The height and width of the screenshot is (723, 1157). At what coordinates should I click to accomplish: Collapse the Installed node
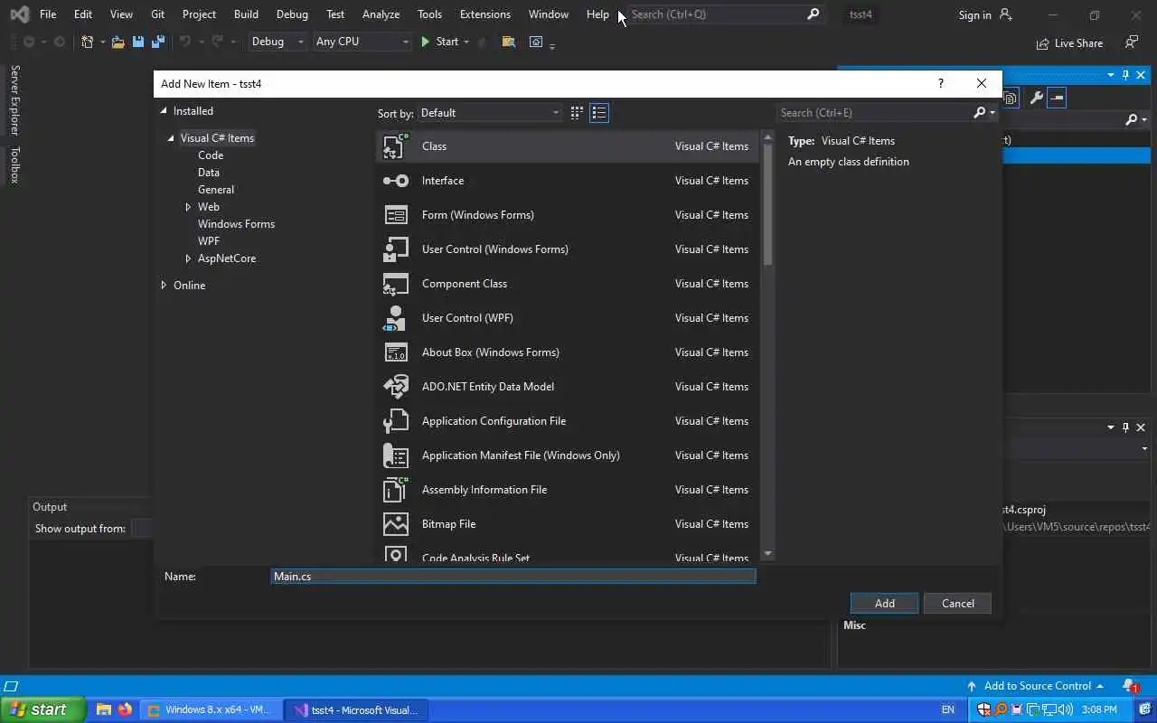click(164, 111)
